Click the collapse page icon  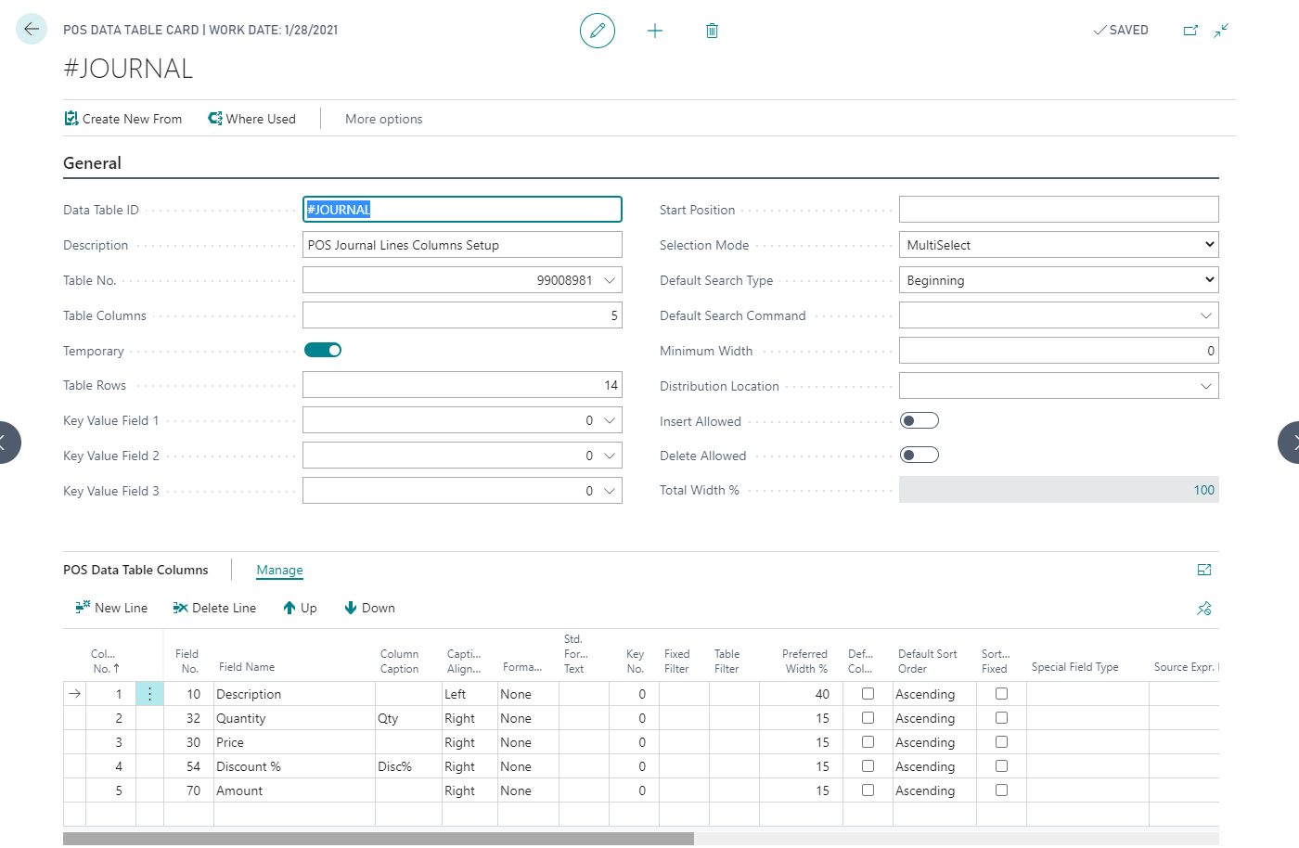(1221, 31)
